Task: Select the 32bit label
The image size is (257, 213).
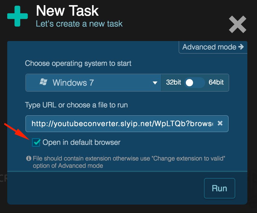Action: [x=173, y=82]
